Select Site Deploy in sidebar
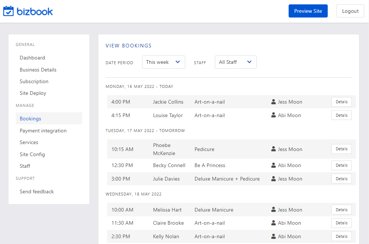Screen dimensions: 369x244 33,93
